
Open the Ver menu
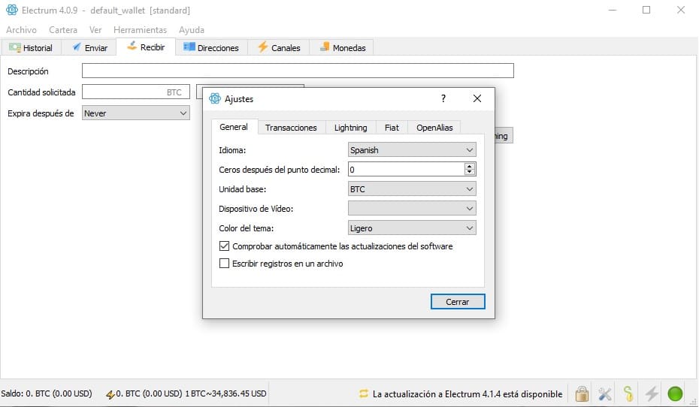point(95,30)
